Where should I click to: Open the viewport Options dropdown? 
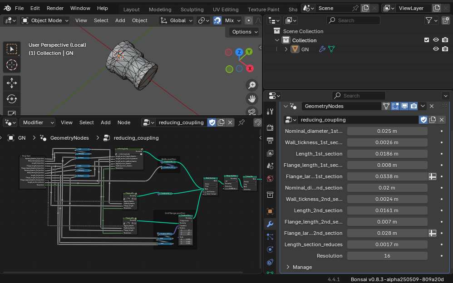tap(245, 32)
